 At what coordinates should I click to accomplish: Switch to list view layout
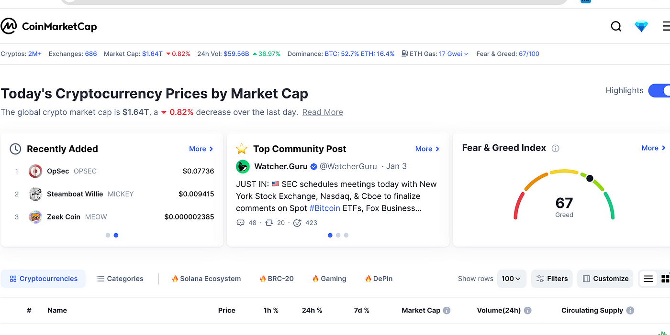(x=648, y=279)
